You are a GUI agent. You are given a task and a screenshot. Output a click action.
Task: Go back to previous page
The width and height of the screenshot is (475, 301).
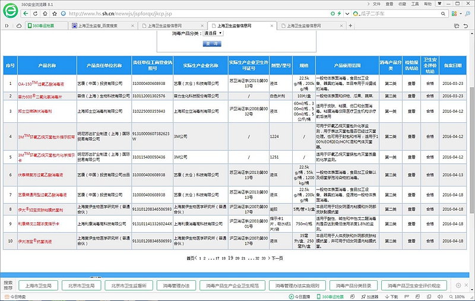(26, 14)
